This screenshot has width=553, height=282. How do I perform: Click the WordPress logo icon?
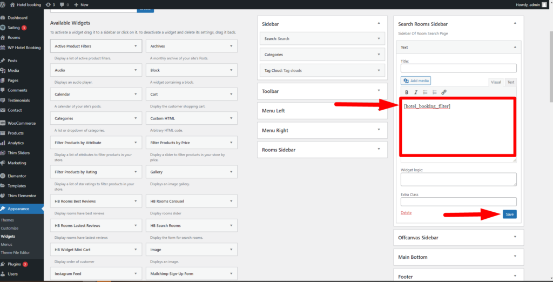click(x=4, y=4)
